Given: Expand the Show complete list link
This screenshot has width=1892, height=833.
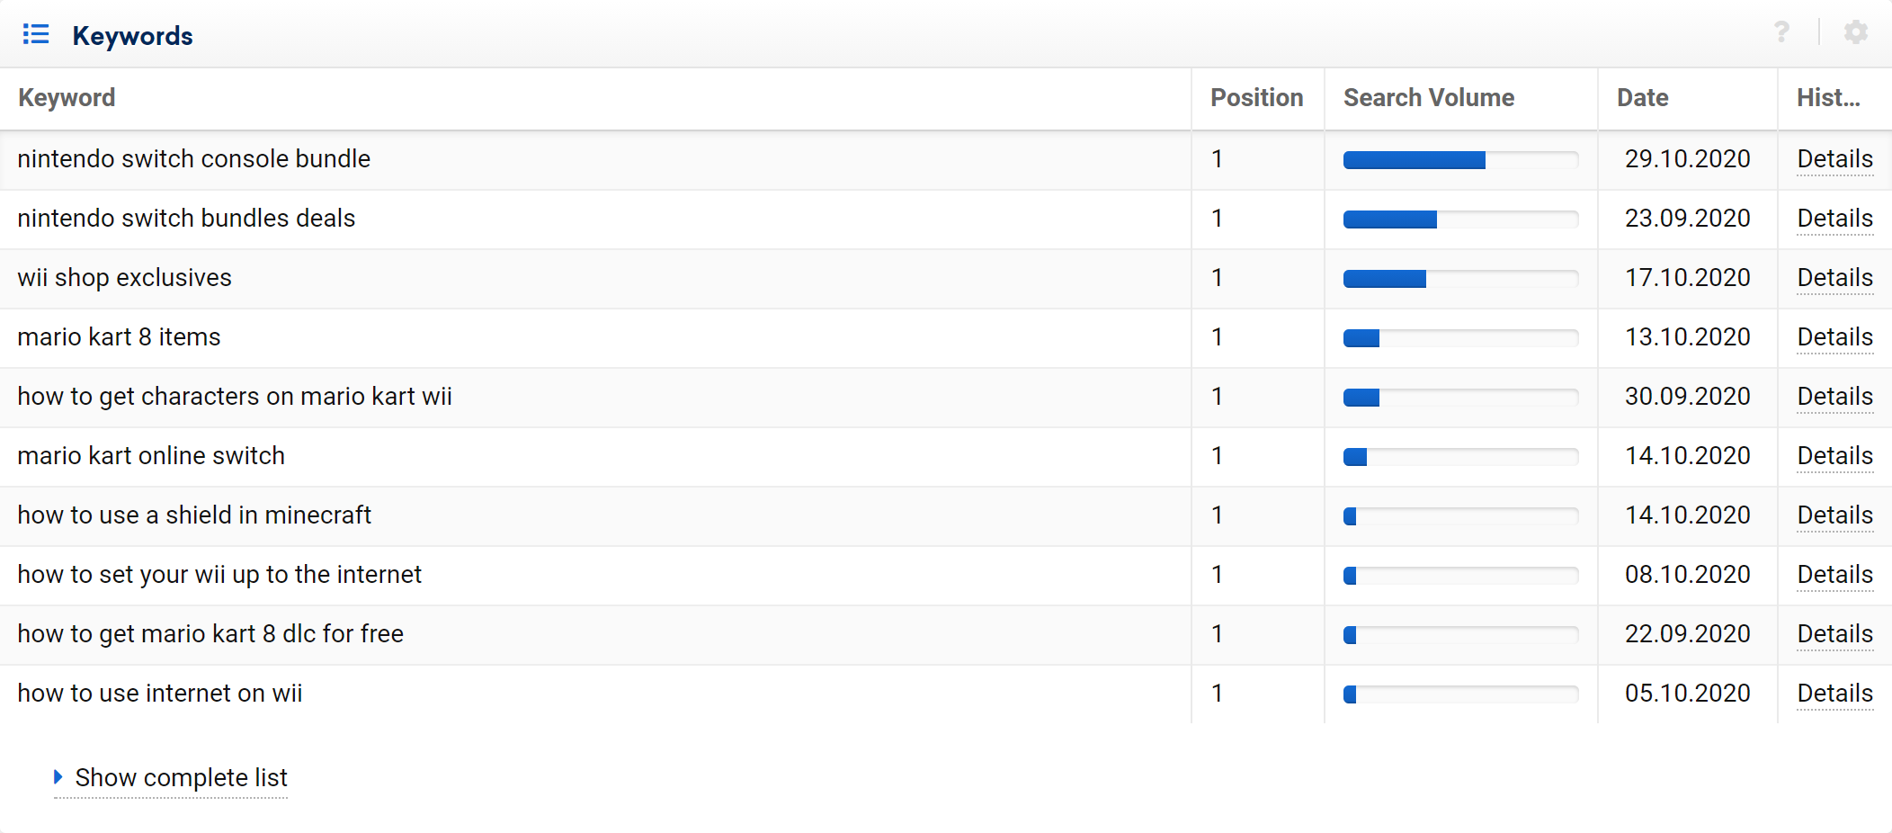Looking at the screenshot, I should point(171,777).
